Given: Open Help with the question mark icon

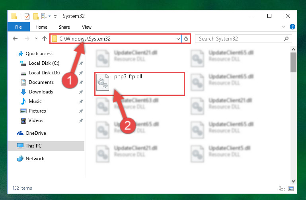Looking at the screenshot, I should (x=292, y=27).
